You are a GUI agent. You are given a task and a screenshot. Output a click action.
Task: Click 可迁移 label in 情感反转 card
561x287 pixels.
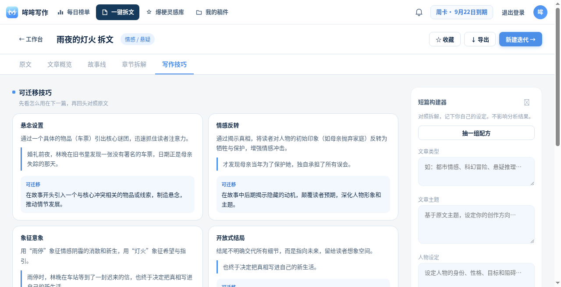(x=228, y=185)
